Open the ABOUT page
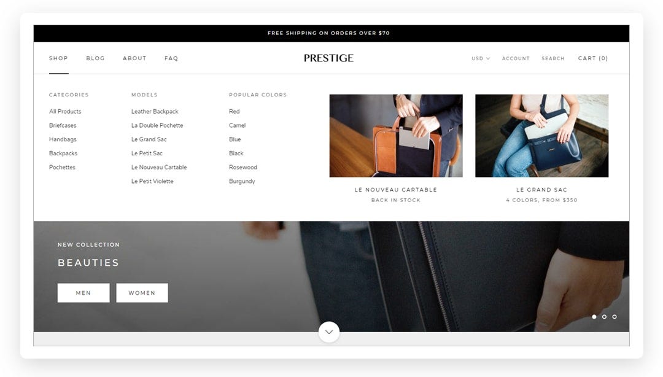The image size is (663, 377). (x=134, y=58)
